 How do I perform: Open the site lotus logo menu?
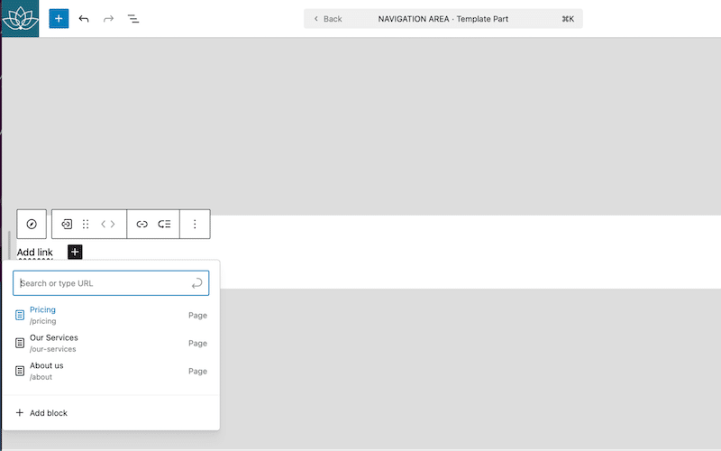20,18
